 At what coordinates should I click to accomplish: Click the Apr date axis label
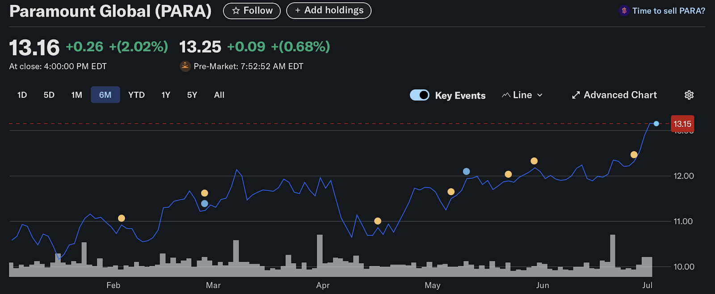[x=323, y=286]
